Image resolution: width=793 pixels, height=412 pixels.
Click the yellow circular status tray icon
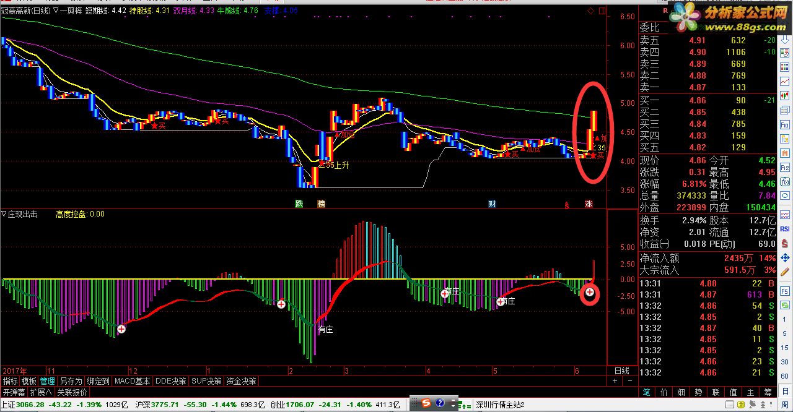coord(741,405)
